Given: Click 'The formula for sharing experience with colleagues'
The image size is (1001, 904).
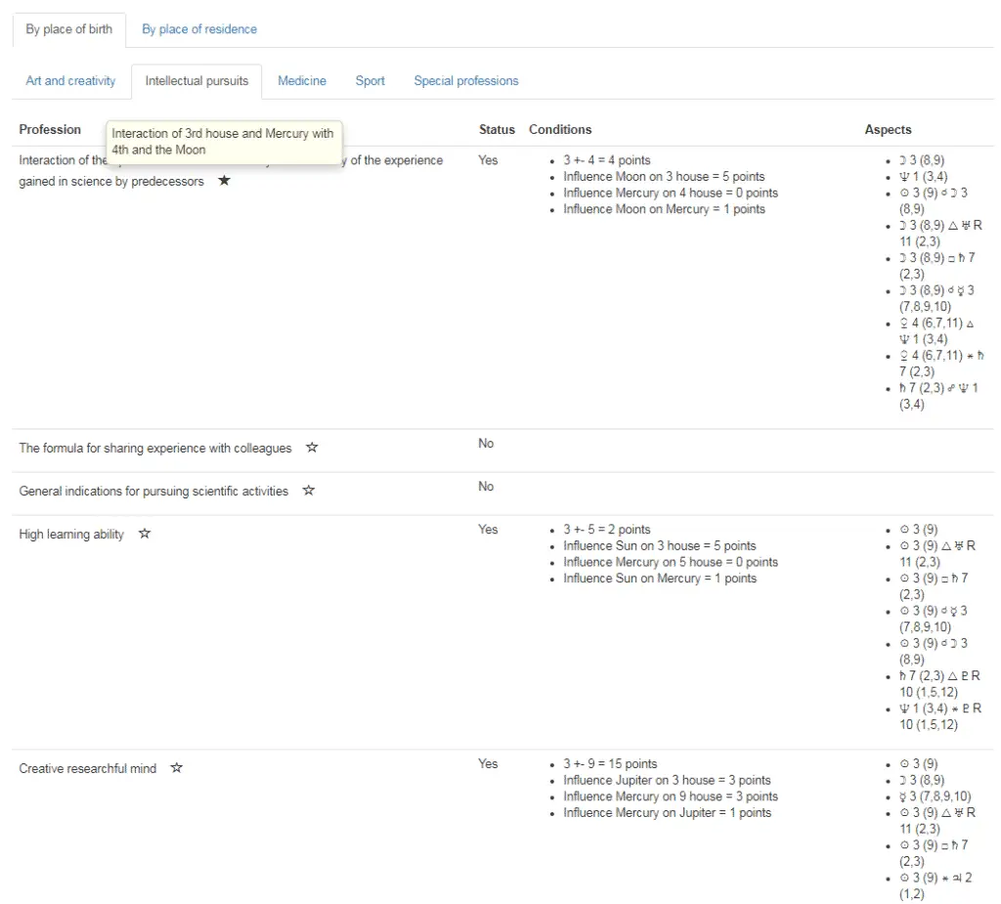Looking at the screenshot, I should pos(155,449).
